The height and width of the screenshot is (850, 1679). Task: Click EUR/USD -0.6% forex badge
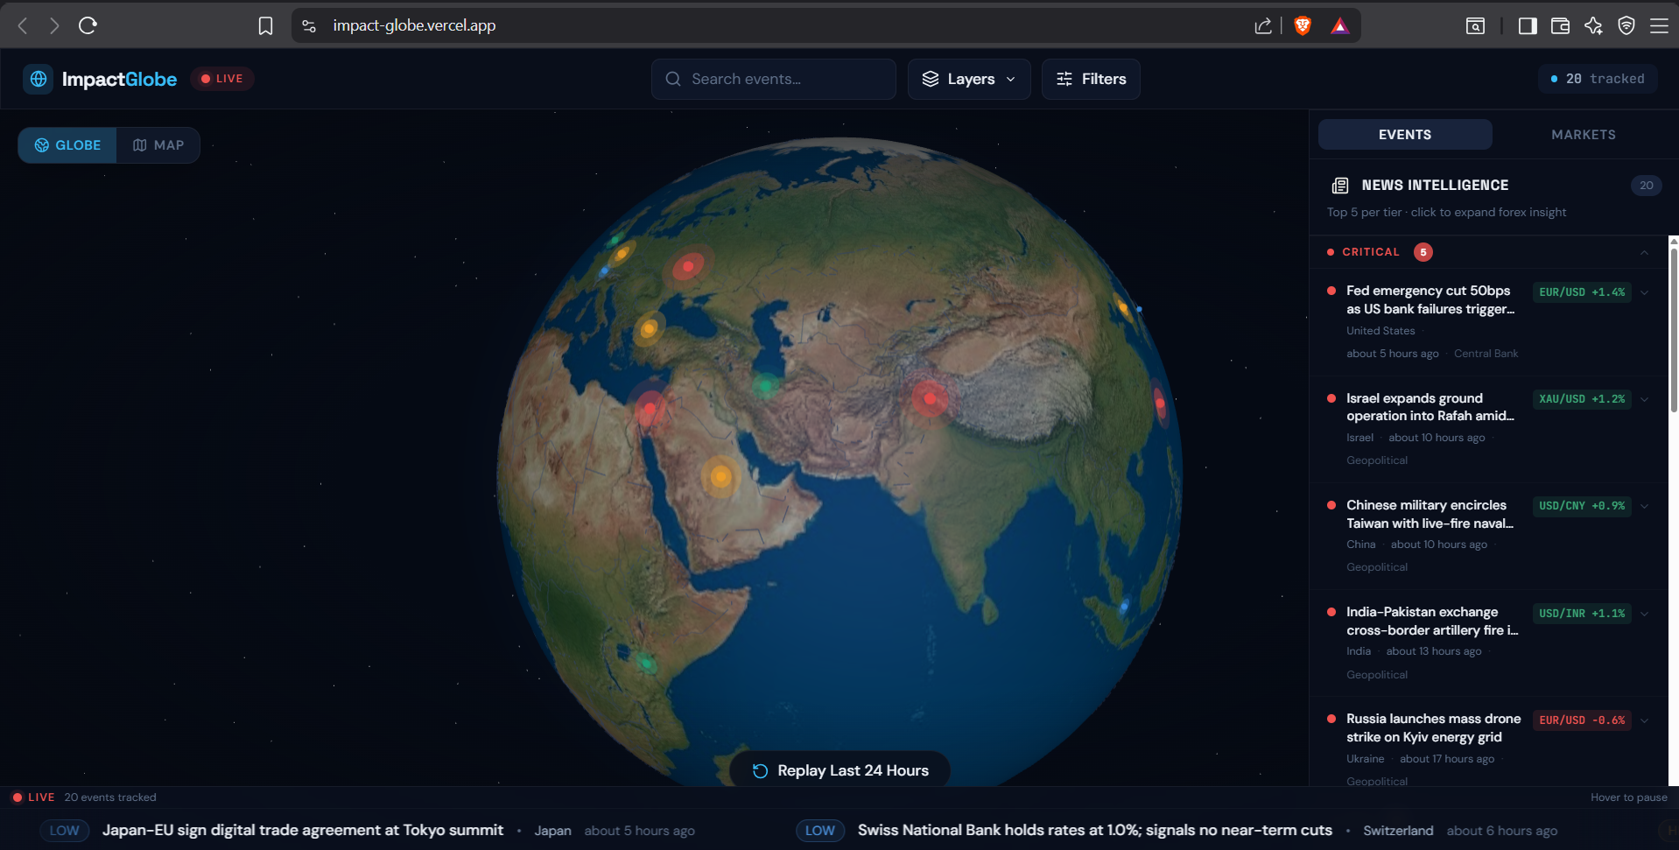[1582, 720]
